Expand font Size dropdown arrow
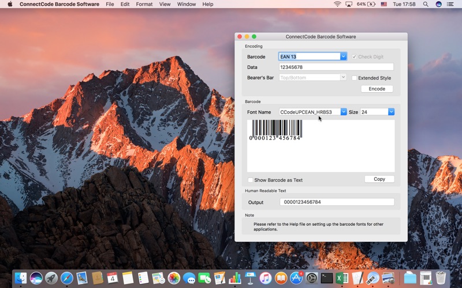462x288 pixels. (392, 112)
